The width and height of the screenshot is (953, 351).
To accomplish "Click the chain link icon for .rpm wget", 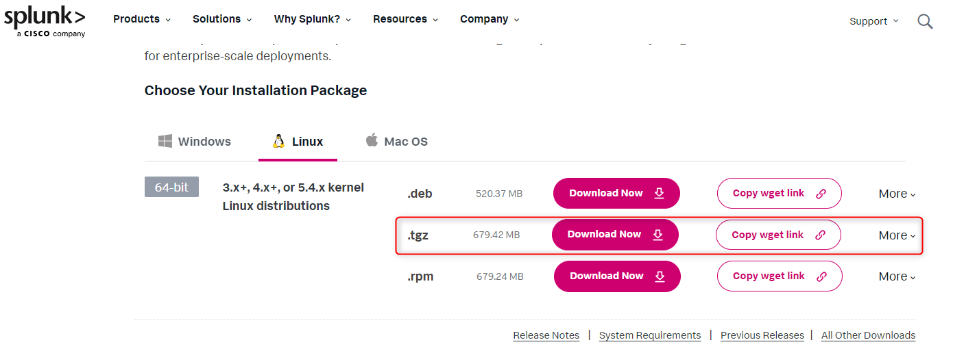I will (x=821, y=276).
